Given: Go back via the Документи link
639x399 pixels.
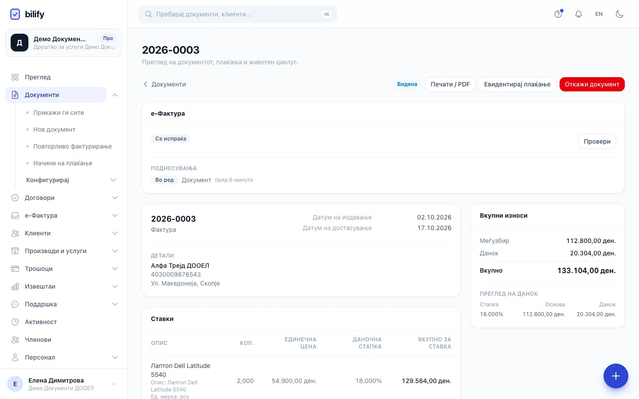Looking at the screenshot, I should [x=164, y=84].
